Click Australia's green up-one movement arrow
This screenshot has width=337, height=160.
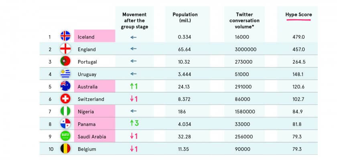134,86
